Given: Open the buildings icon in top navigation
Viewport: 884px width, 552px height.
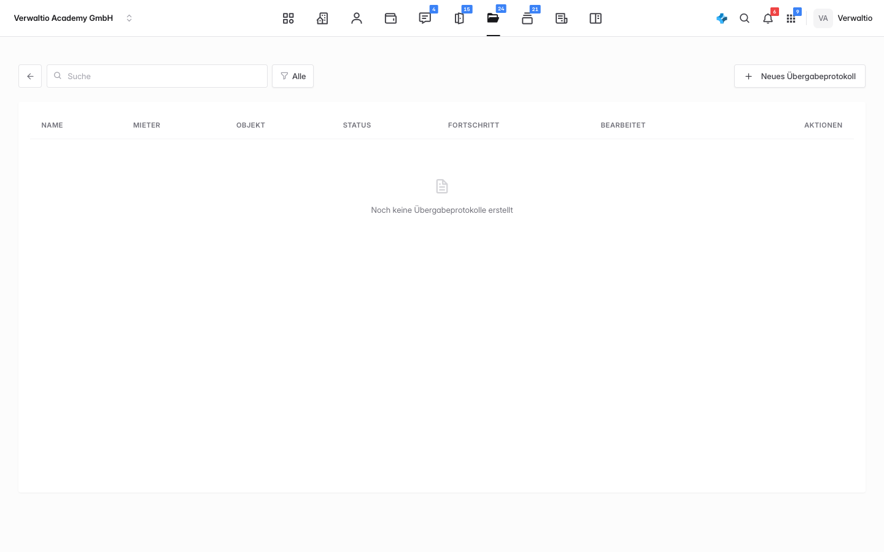Looking at the screenshot, I should tap(322, 18).
